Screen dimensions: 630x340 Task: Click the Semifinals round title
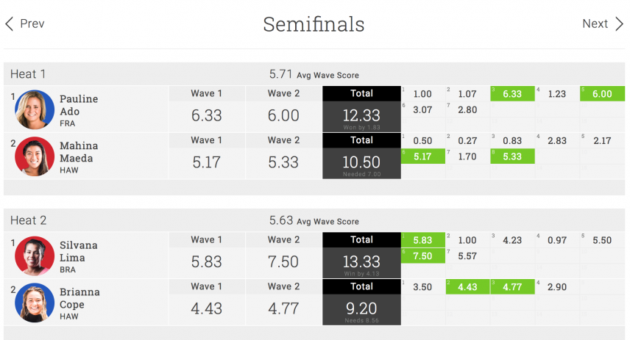(314, 24)
